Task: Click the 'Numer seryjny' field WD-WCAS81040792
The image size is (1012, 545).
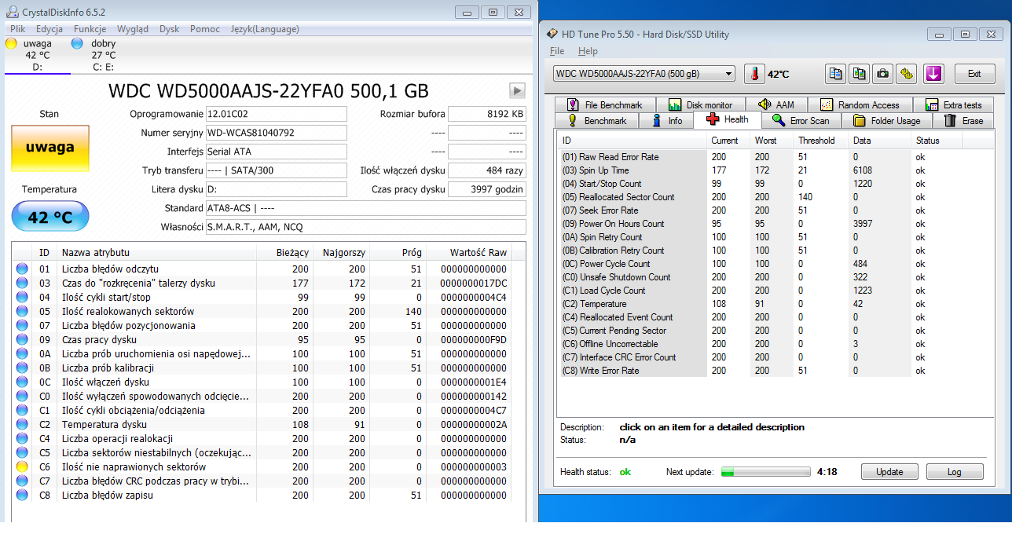Action: point(276,133)
